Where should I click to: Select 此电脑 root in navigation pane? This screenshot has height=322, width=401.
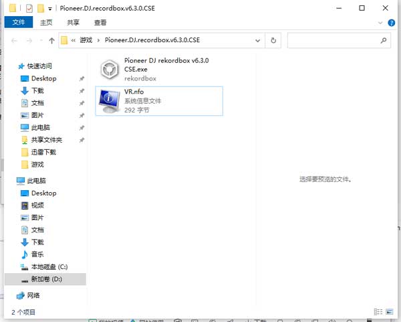(x=36, y=181)
